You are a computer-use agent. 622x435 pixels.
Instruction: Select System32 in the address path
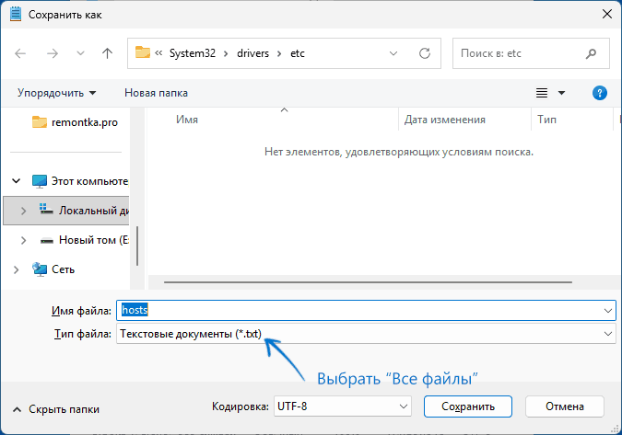(193, 53)
